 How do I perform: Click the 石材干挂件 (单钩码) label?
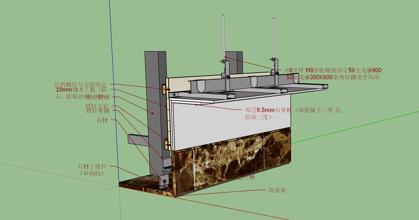pyautogui.click(x=92, y=170)
